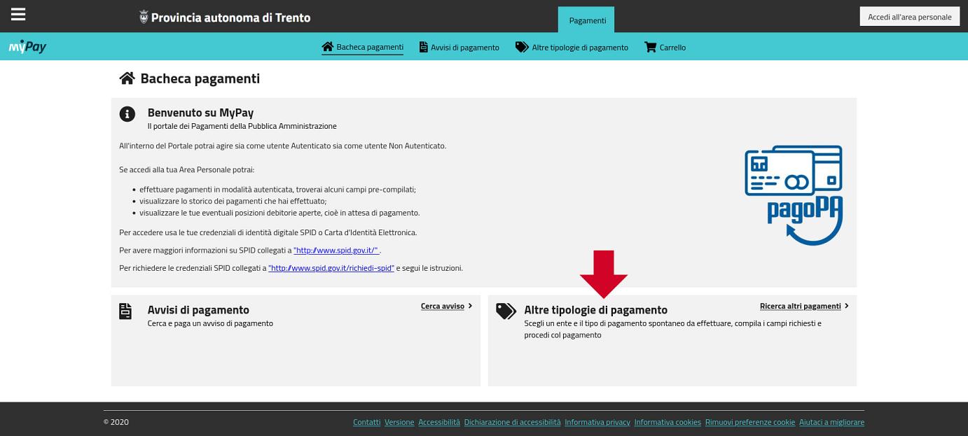Viewport: 968px width, 436px height.
Task: Click the Avvisi di pagamento card title
Action: [x=198, y=310]
